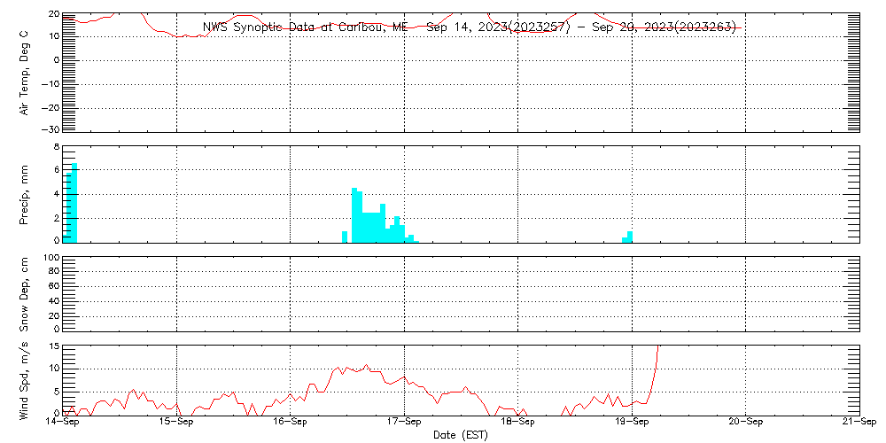The image size is (886, 443).
Task: Select the 15-Sep date tick label
Action: tap(176, 424)
